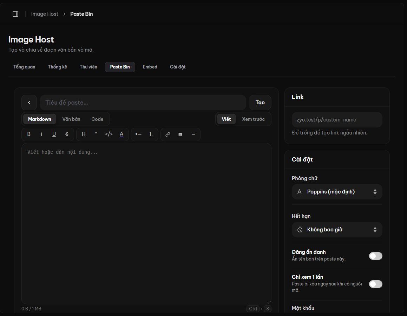Insert an image
Screen dimensions: 407x316
pos(180,134)
